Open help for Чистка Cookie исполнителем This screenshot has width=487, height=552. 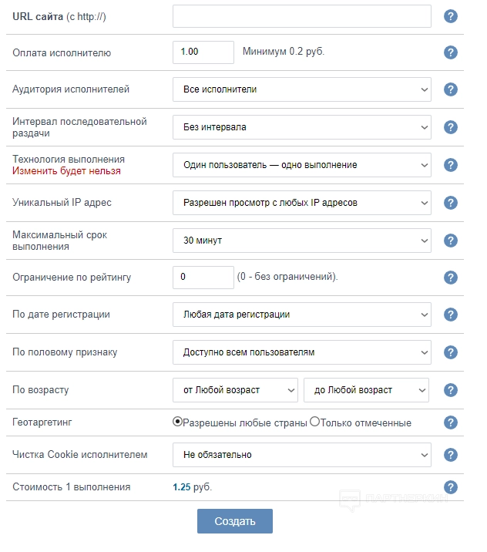(x=451, y=455)
